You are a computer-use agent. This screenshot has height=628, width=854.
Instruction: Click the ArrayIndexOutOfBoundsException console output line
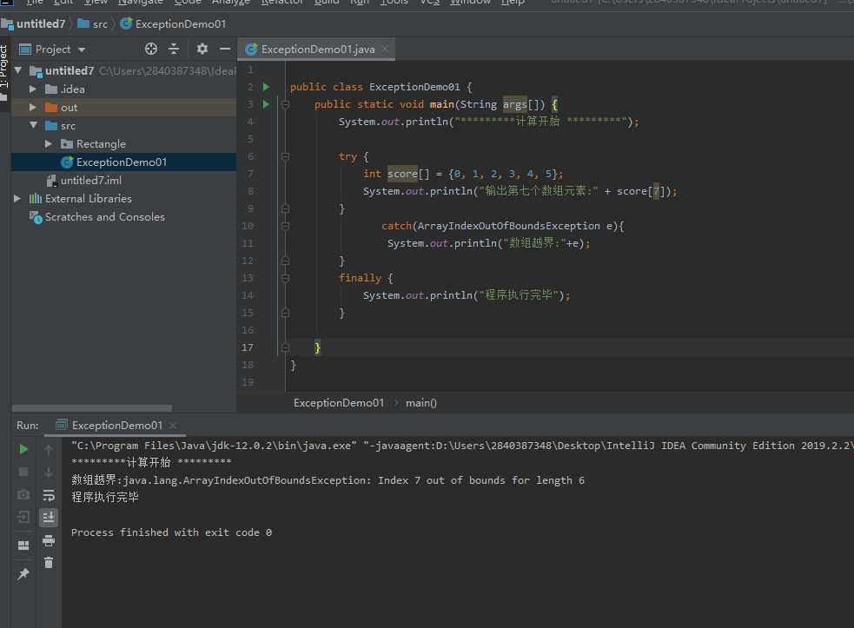pyautogui.click(x=328, y=480)
